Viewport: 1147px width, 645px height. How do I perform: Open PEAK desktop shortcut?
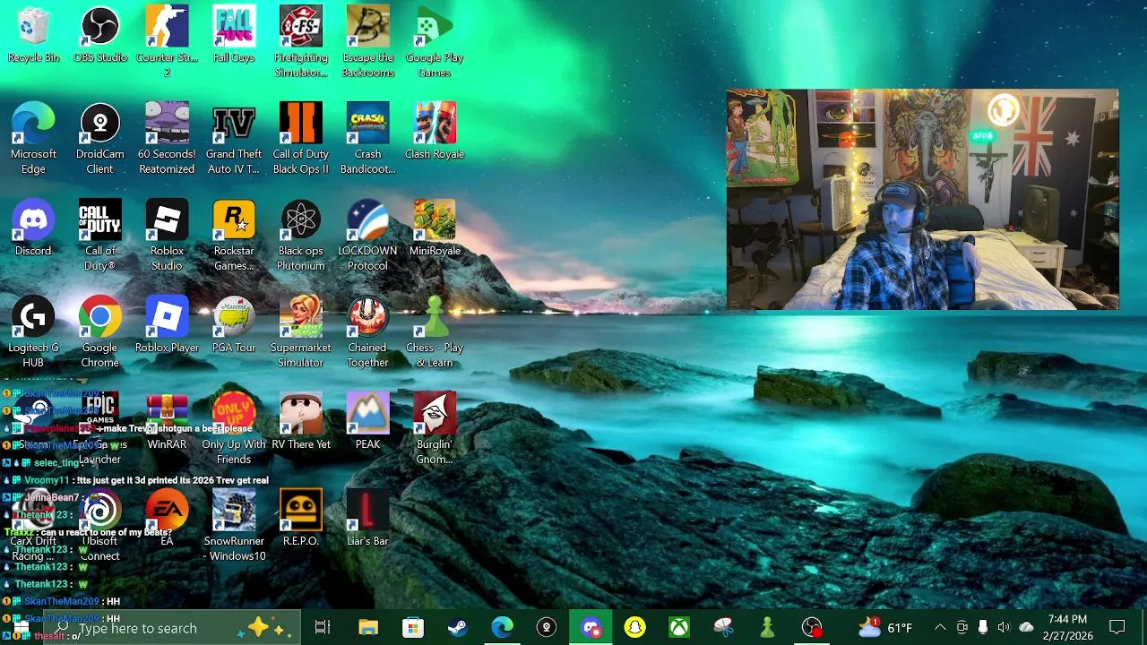pyautogui.click(x=367, y=422)
